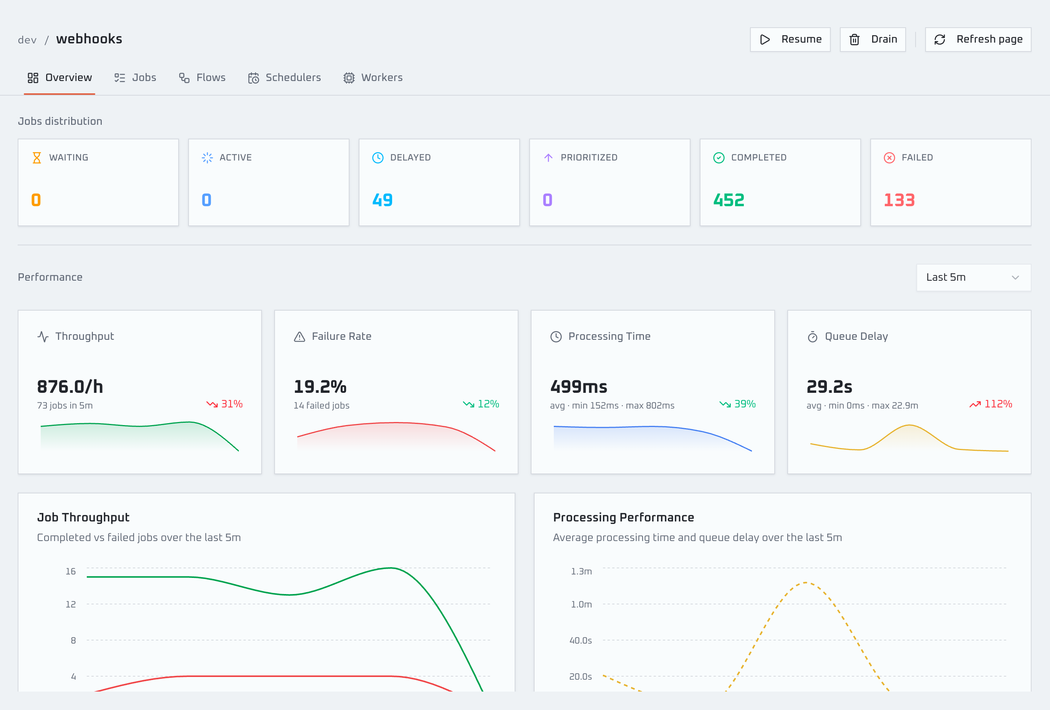Resume the webhooks queue
The height and width of the screenshot is (710, 1050).
click(x=790, y=40)
